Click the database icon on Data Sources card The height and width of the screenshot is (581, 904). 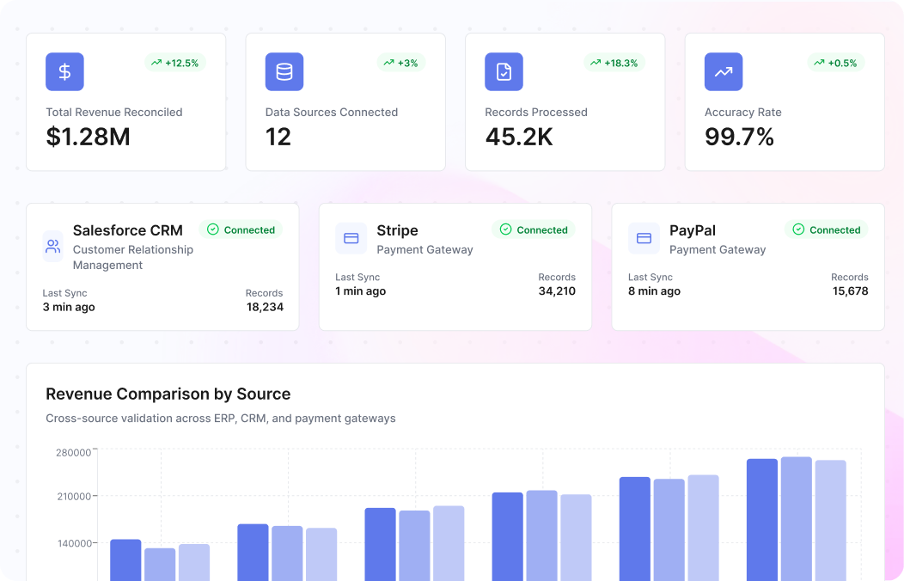[x=284, y=71]
